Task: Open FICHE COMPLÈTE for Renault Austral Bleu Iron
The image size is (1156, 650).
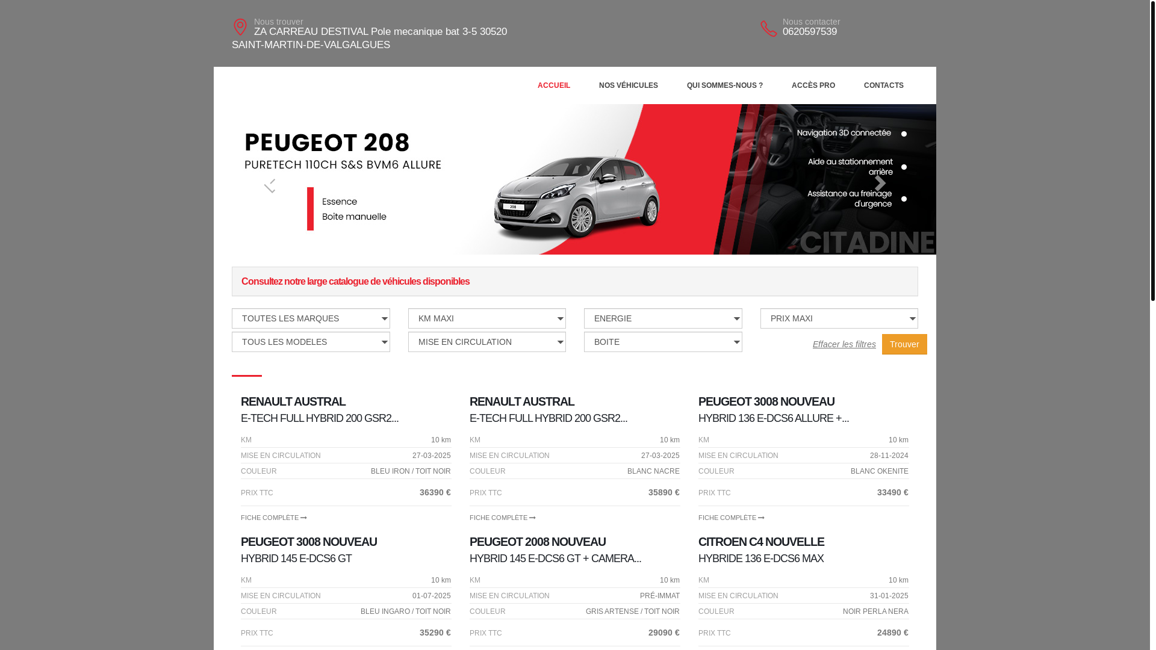Action: (x=273, y=518)
